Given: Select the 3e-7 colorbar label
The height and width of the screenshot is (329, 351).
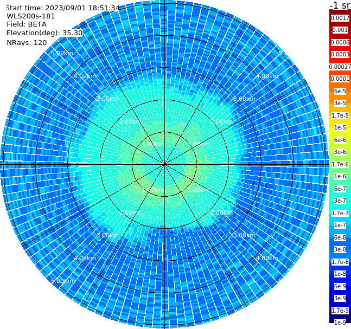Looking at the screenshot, I should tap(340, 201).
